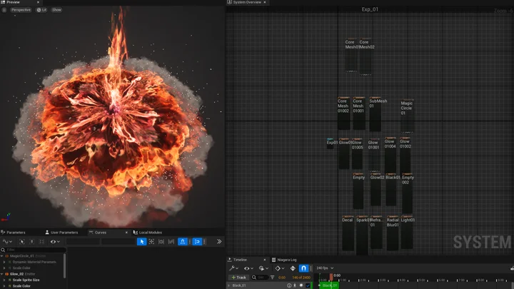Open curve view eye dropdown
Viewport: 514px width, 289px height.
pos(55,241)
